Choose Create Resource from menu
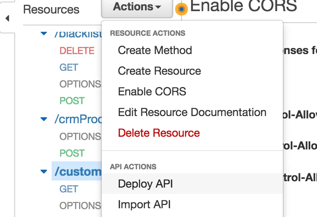 click(x=159, y=71)
